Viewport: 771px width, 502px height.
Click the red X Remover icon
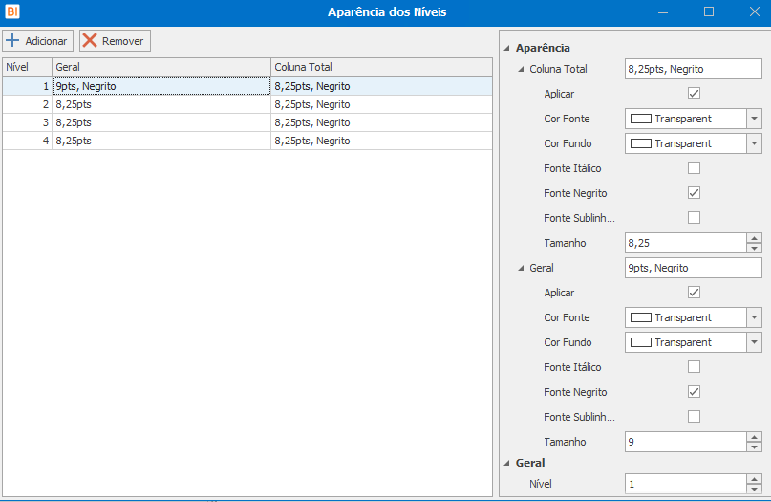coord(90,41)
